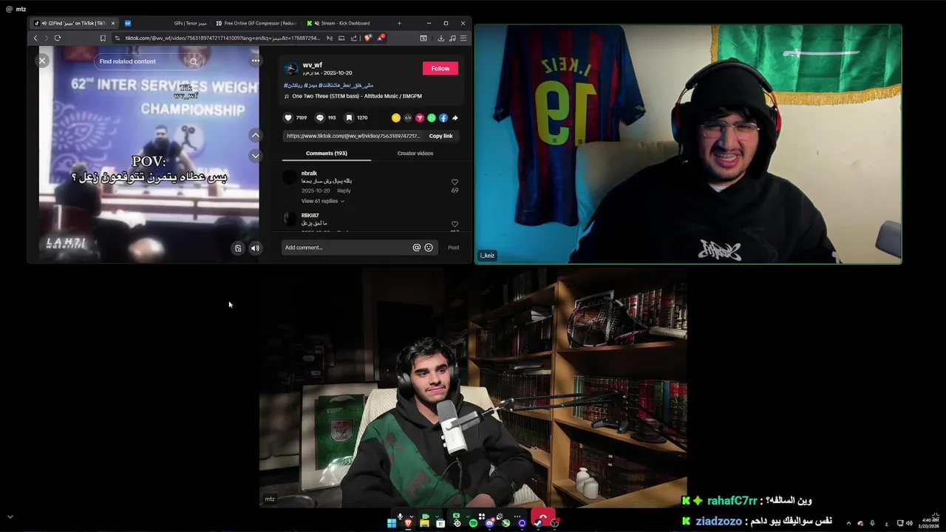Go to the previous video with the up chevron
The image size is (946, 532).
(x=255, y=135)
